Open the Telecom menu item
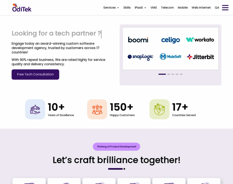The height and width of the screenshot is (184, 233). pyautogui.click(x=167, y=8)
